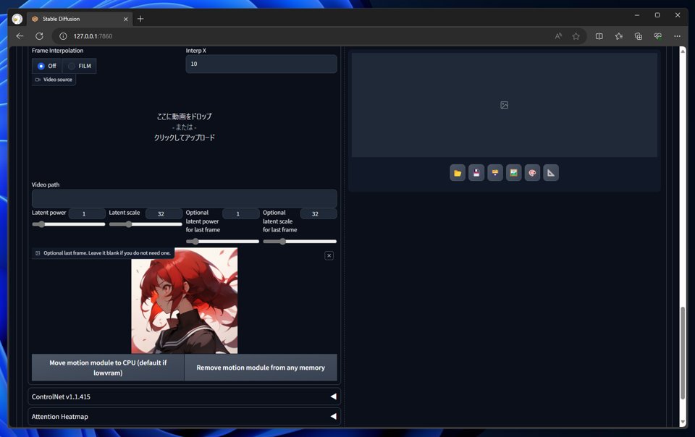Toggle browser split screen view
Viewport: 695px width, 437px height.
[x=599, y=36]
